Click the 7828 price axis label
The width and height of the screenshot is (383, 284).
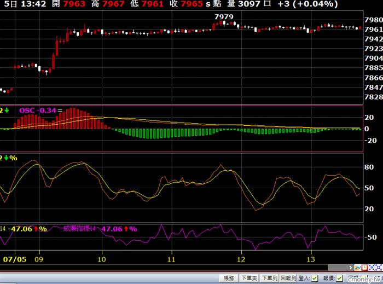[x=374, y=97]
